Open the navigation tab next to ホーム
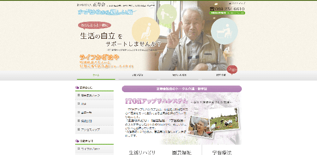Screen dimensions: 317x155 coord(138,75)
